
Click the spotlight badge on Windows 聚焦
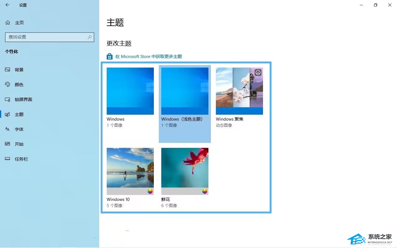[258, 73]
